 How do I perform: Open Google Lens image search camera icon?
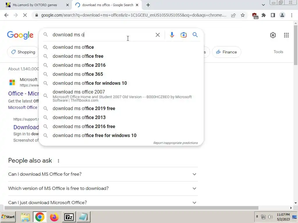click(x=183, y=35)
